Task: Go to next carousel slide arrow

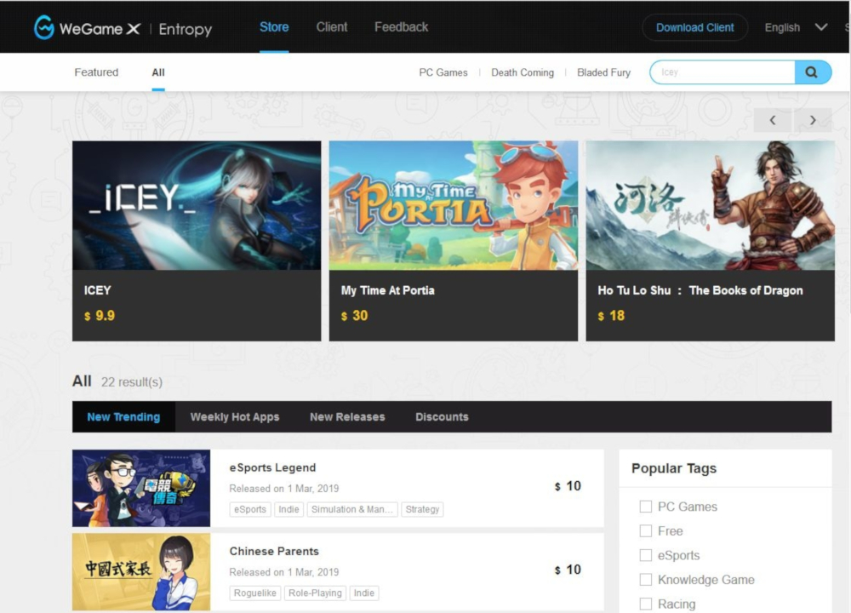Action: [813, 120]
